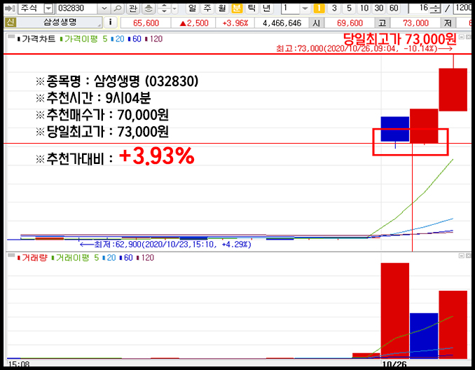Click the volume figure 4,466,646
Screen dimensions: 475x370
tap(282, 22)
